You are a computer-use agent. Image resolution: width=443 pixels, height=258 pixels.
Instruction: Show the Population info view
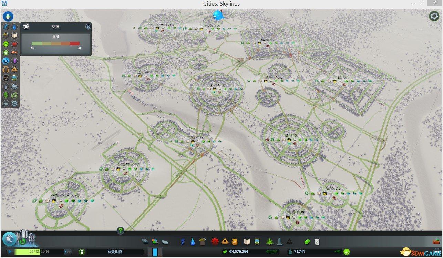[6, 86]
